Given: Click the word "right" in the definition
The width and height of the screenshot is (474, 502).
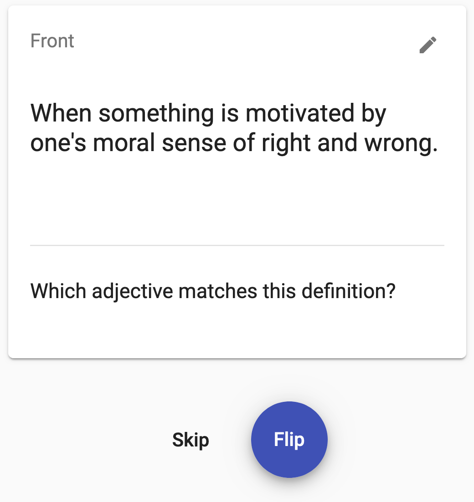Looking at the screenshot, I should point(284,144).
